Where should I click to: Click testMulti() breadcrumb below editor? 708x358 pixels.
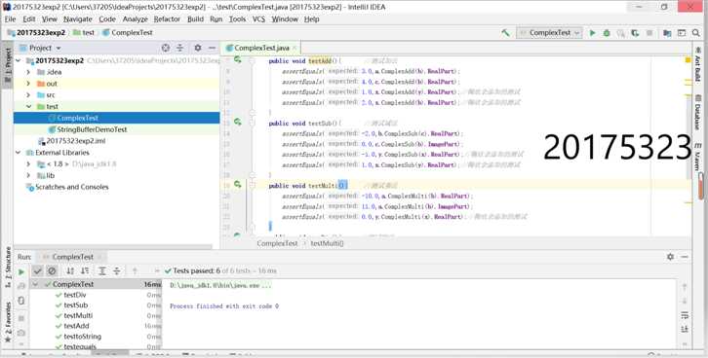(327, 243)
